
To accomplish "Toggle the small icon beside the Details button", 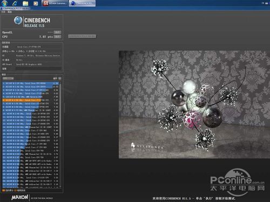I will pos(60,79).
